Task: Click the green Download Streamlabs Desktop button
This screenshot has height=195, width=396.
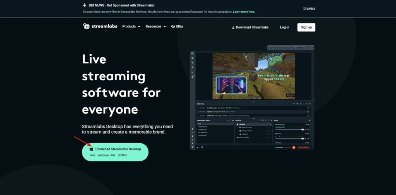Action: pos(115,152)
